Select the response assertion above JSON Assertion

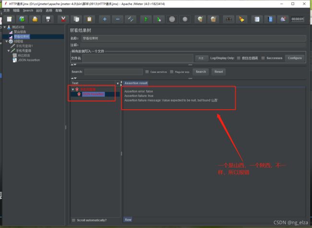tap(24, 56)
